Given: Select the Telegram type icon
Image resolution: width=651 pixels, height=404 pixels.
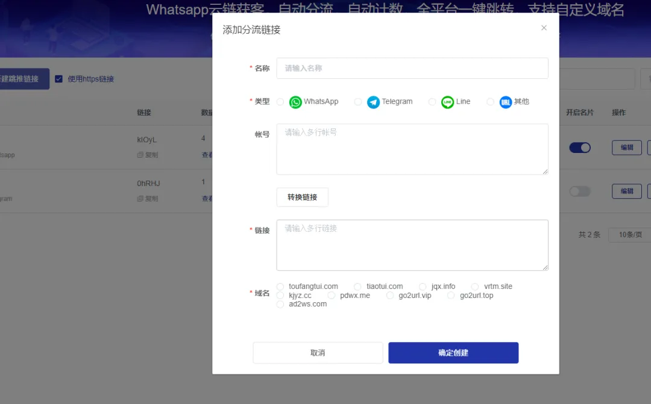Looking at the screenshot, I should pyautogui.click(x=373, y=102).
